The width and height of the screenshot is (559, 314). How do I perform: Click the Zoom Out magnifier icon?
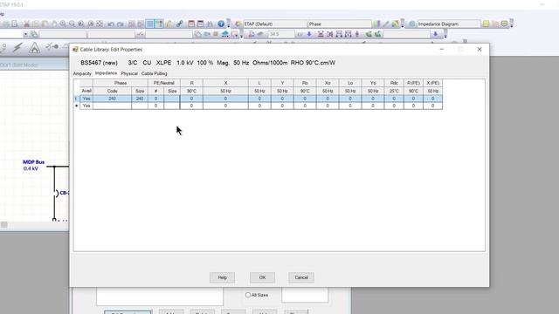tap(72, 24)
